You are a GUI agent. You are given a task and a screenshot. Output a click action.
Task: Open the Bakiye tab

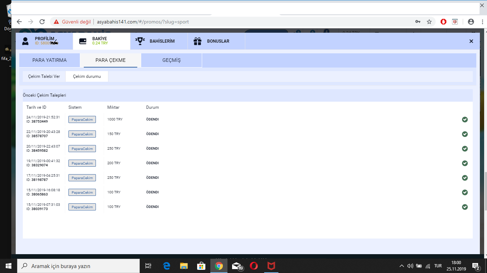[x=102, y=41]
